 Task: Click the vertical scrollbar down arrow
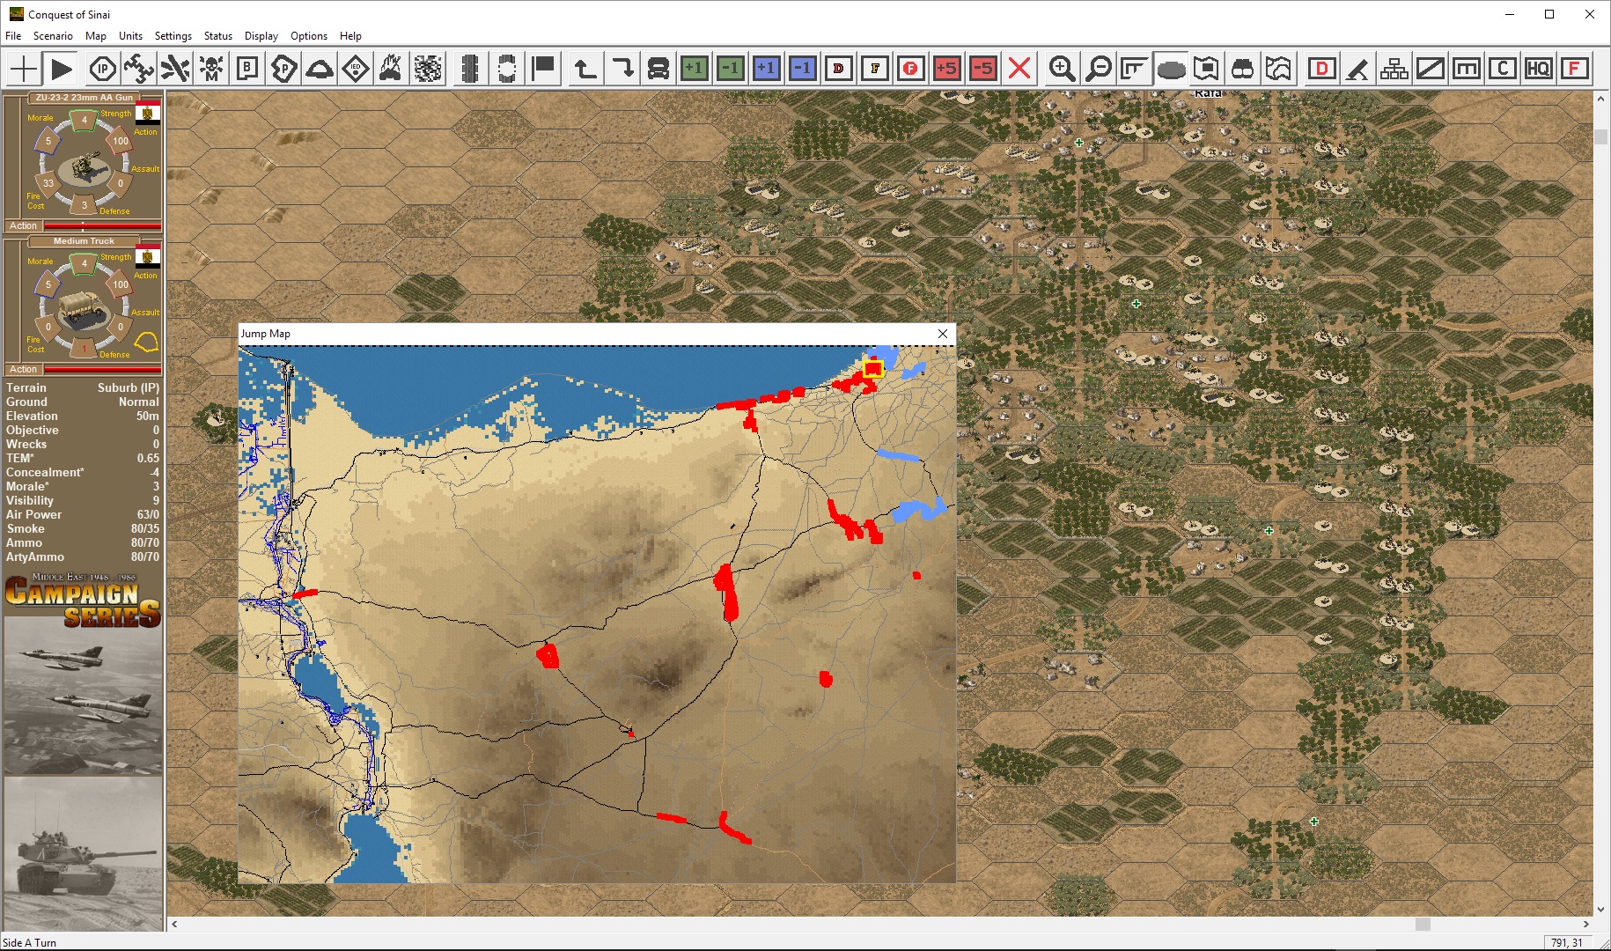pos(1601,910)
